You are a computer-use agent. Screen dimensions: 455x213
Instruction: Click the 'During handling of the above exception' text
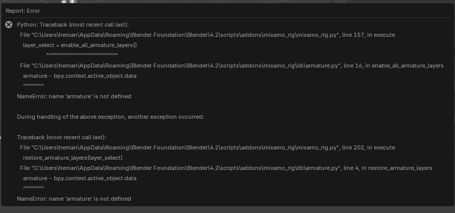(110, 117)
